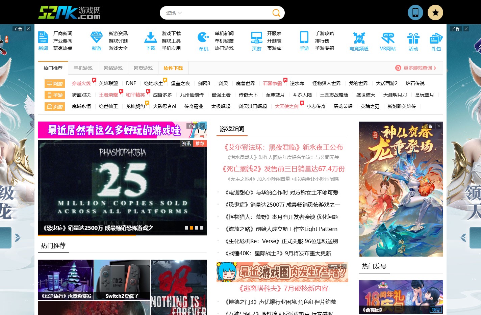
Task: Click the orange search magnifier icon
Action: pos(276,13)
